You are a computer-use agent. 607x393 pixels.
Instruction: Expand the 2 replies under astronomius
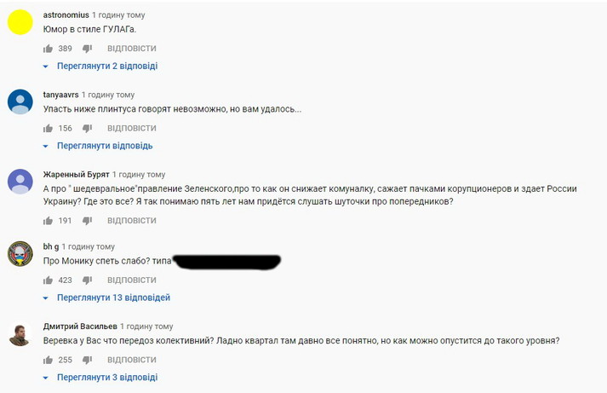[106, 66]
